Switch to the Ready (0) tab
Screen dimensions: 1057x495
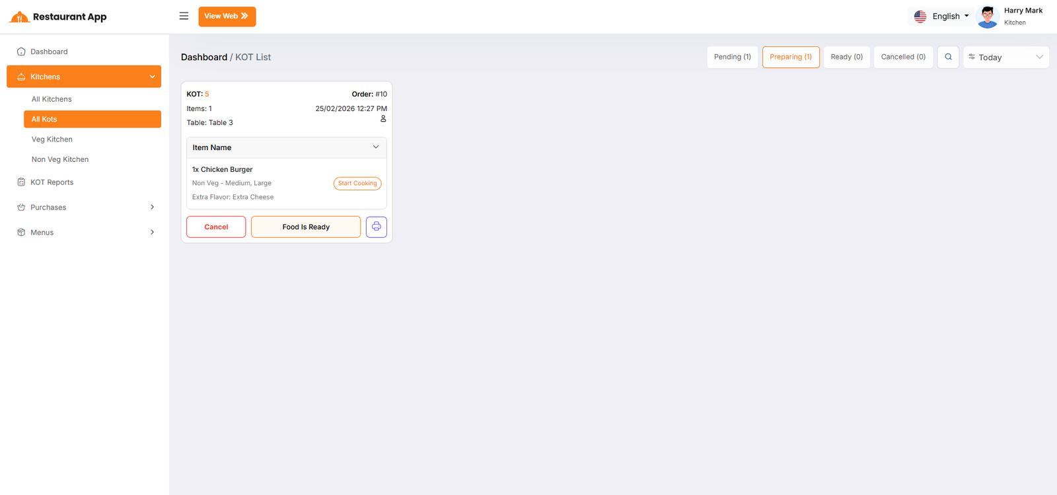pyautogui.click(x=846, y=57)
